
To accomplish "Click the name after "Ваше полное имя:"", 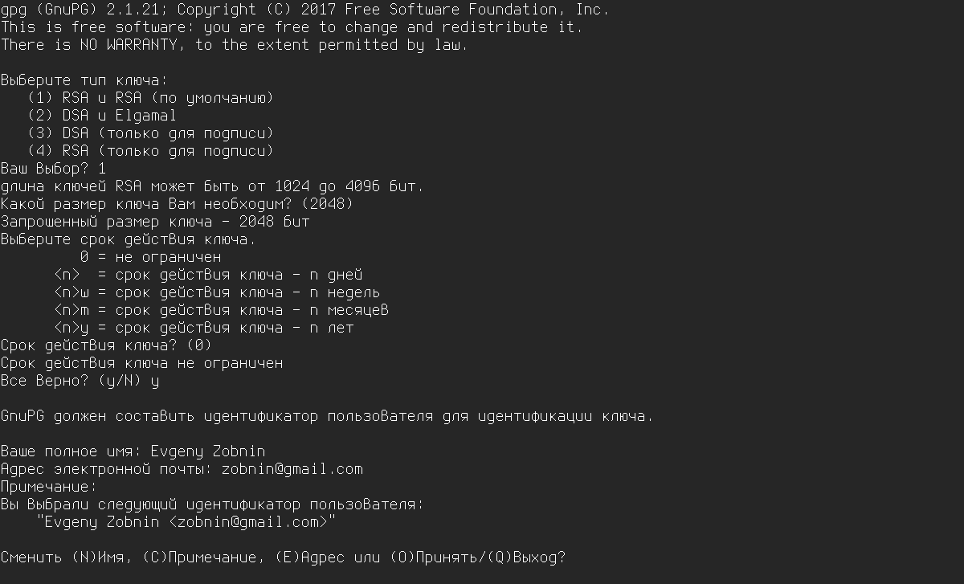I will (x=207, y=451).
